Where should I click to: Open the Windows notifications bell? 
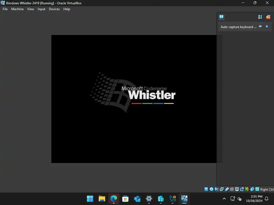(x=267, y=199)
